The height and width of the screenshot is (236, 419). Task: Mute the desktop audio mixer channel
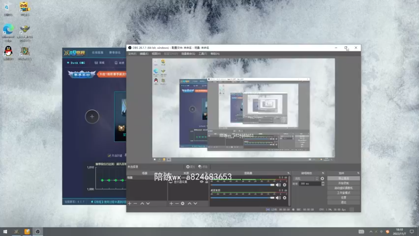pyautogui.click(x=278, y=198)
